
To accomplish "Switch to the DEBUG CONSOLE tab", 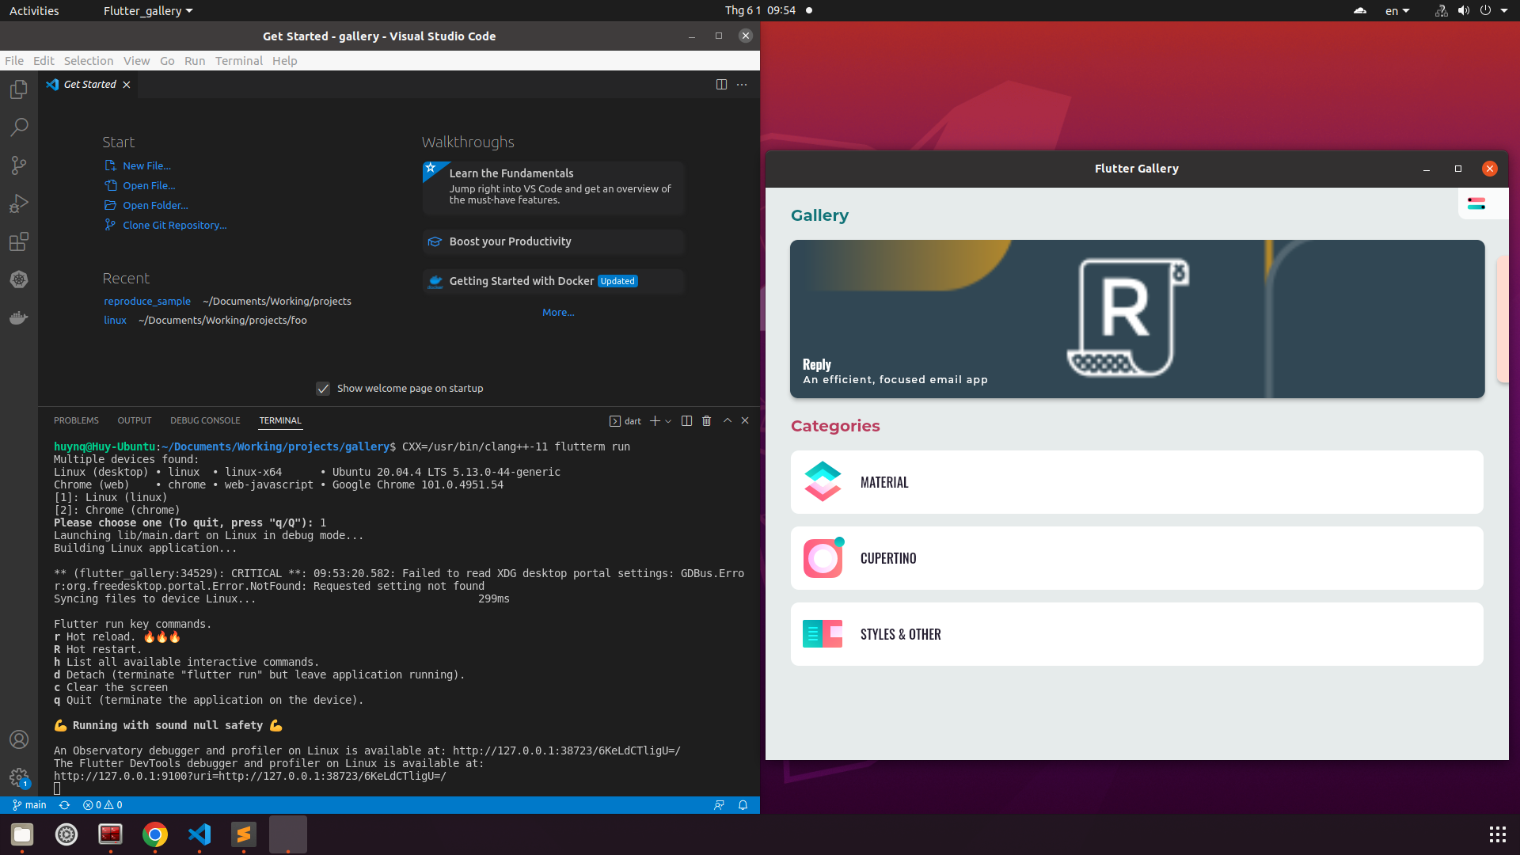I will pyautogui.click(x=205, y=420).
